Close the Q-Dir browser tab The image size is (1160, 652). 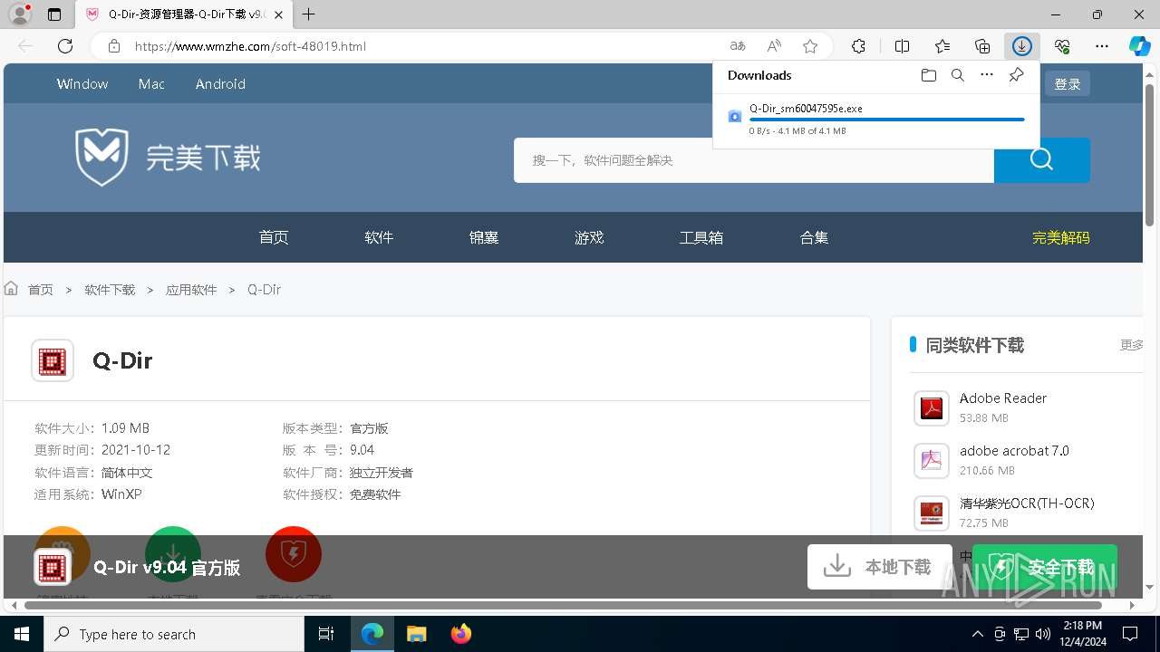point(279,14)
